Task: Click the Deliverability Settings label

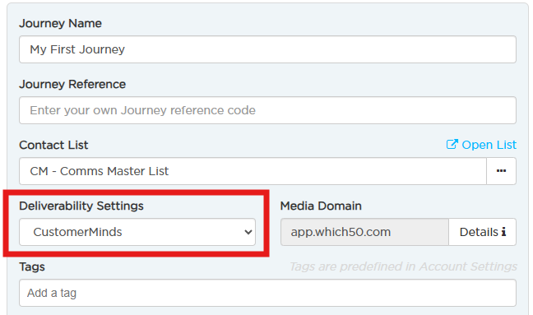Action: coord(81,206)
